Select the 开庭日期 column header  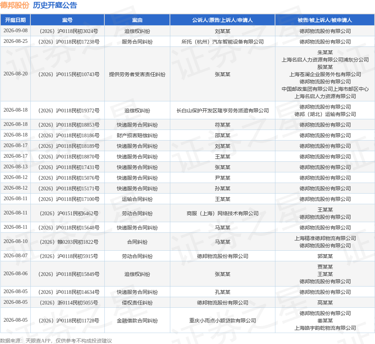[15, 20]
